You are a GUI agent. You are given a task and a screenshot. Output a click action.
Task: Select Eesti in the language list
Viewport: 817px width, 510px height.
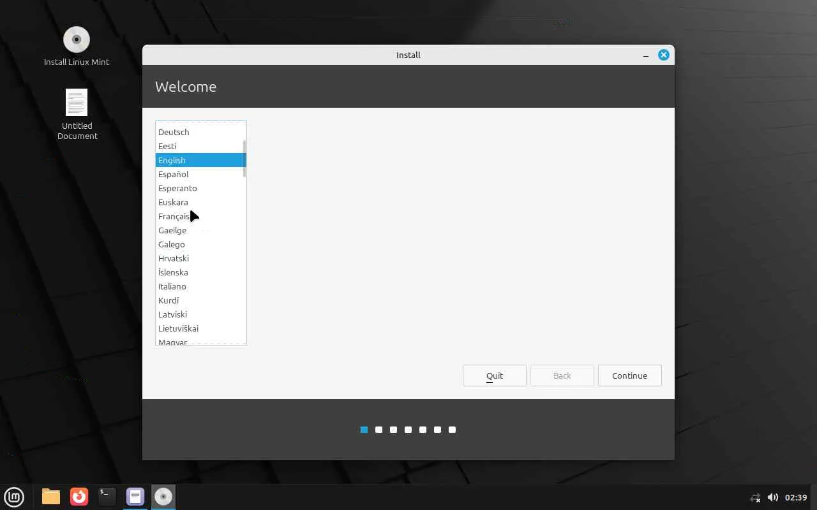tap(200, 146)
